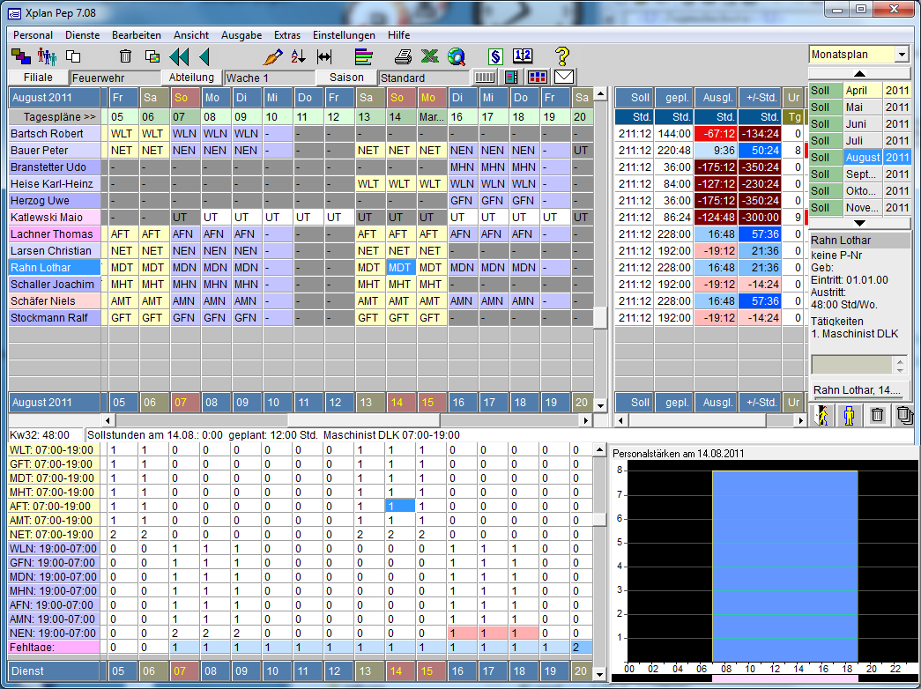The image size is (921, 689).
Task: Select April 2011 in month list
Action: 860,91
